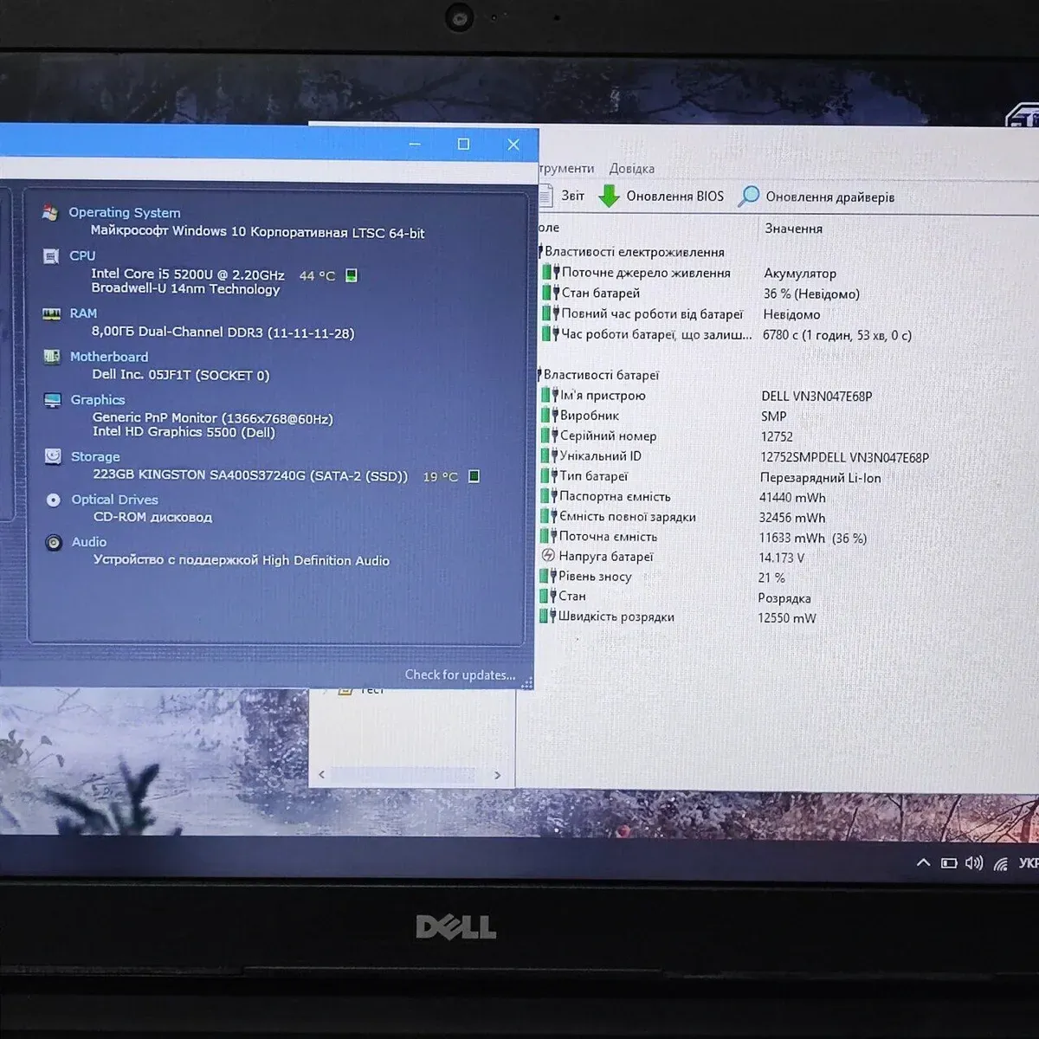Switch input language via УКР indicator
Viewport: 1039px width, 1039px height.
1028,862
